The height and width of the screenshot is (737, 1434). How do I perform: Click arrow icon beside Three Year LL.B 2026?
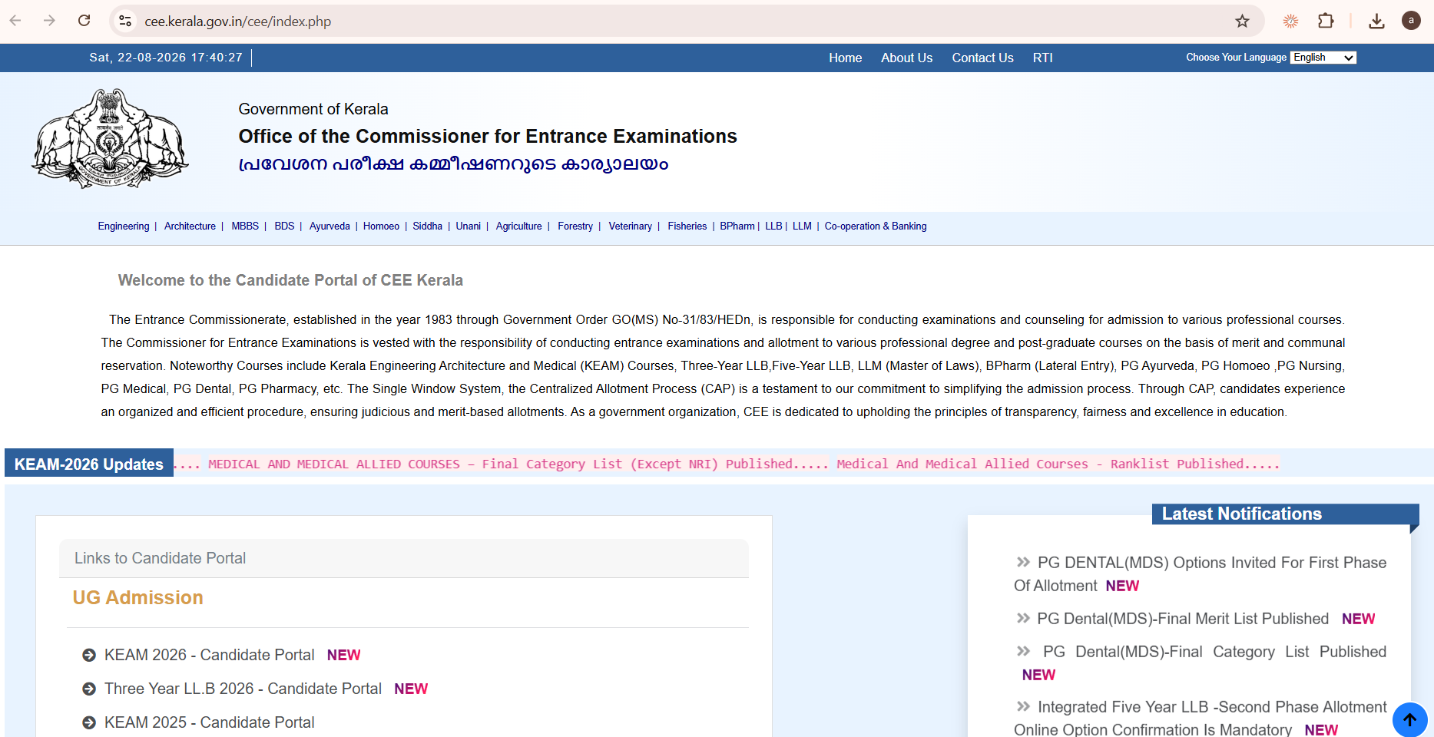89,689
